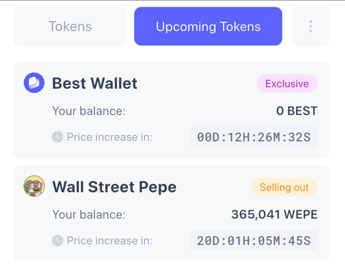345x266 pixels.
Task: Click the Exclusive badge on Best Wallet
Action: pyautogui.click(x=287, y=83)
